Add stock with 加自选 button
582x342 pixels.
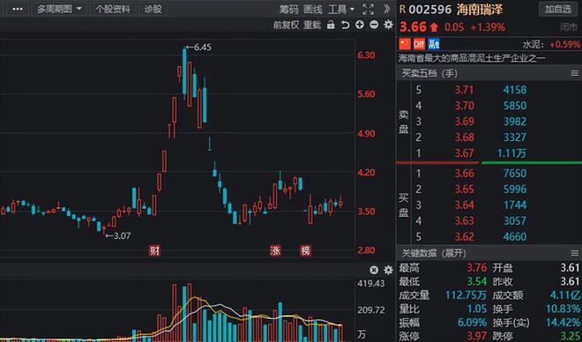[x=558, y=10]
